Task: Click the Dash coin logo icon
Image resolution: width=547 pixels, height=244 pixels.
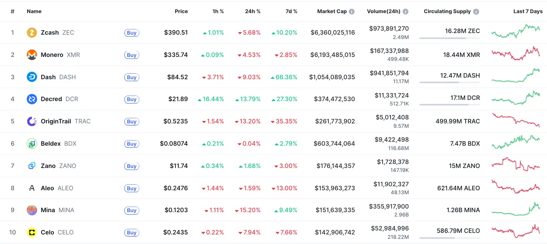Action: coord(32,77)
